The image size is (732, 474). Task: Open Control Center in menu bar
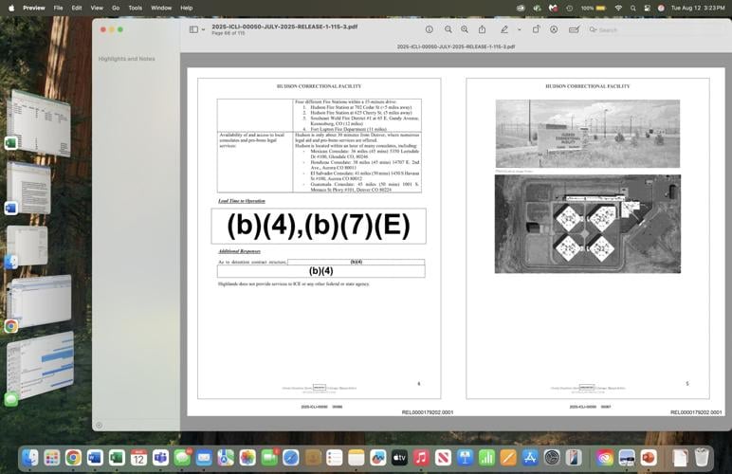647,8
